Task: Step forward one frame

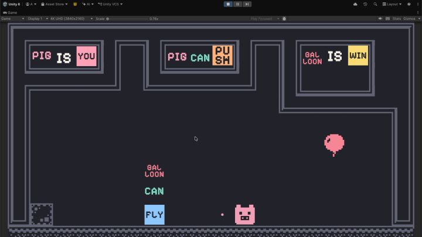Action: 247,4
